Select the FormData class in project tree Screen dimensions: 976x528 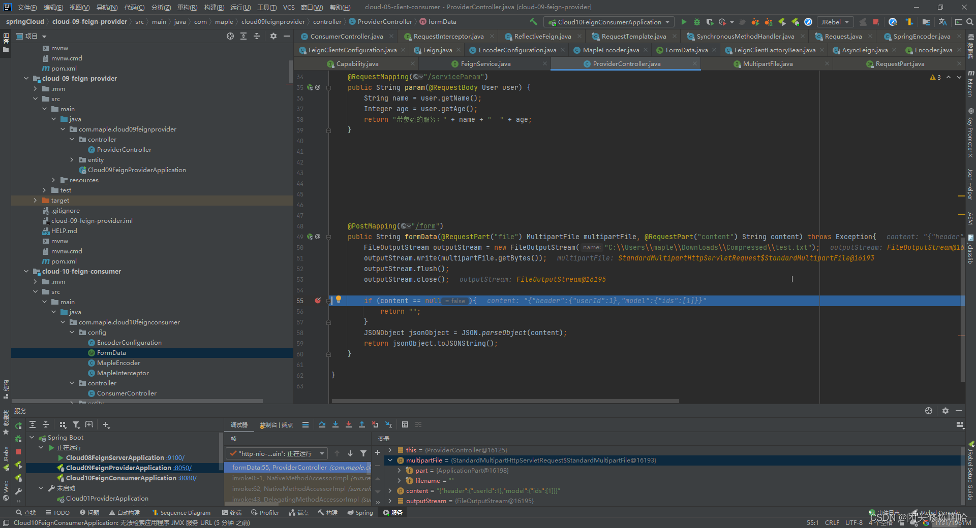(111, 352)
